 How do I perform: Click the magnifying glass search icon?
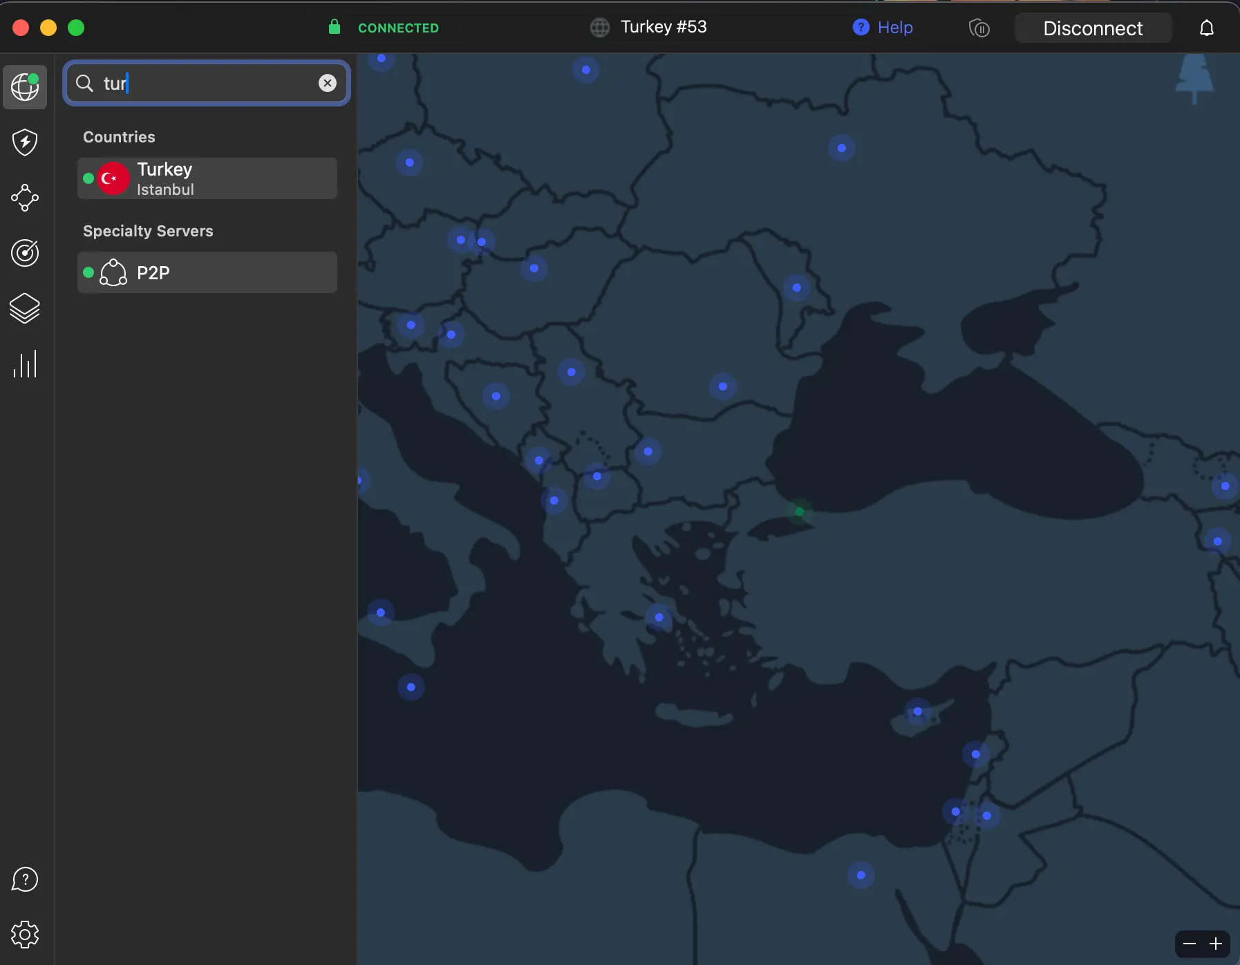coord(84,83)
